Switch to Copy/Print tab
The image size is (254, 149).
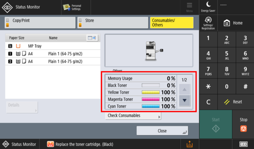(40, 23)
